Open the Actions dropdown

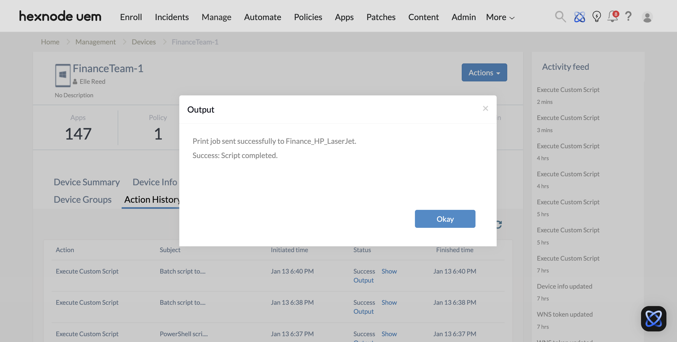[x=484, y=72]
